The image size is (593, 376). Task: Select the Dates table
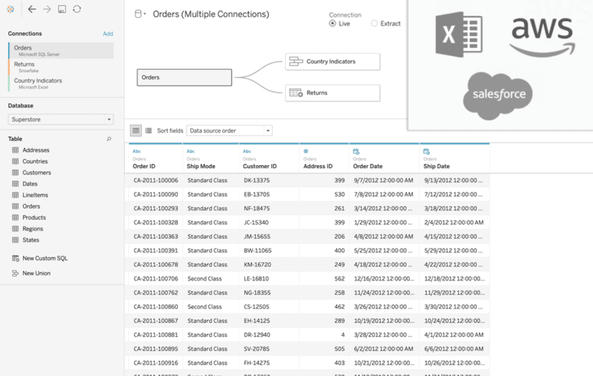point(30,184)
